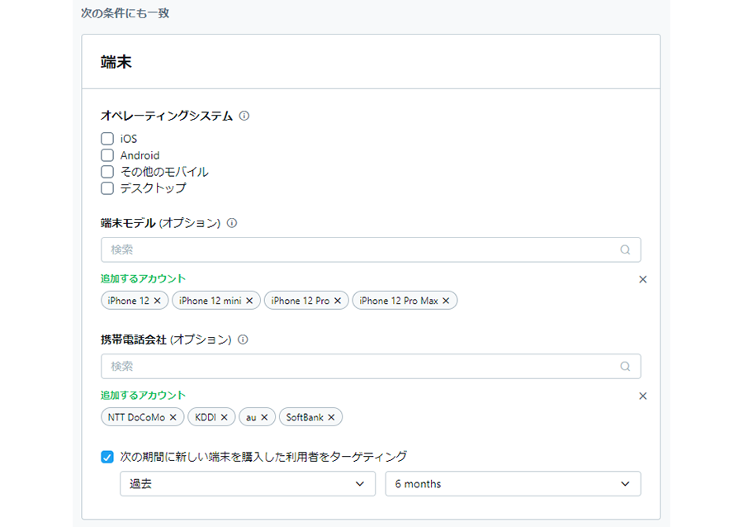Remove the KDDI carrier tag
Image resolution: width=743 pixels, height=527 pixels.
[x=224, y=417]
